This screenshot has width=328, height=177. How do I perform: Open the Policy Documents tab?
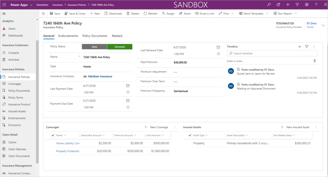(x=94, y=36)
